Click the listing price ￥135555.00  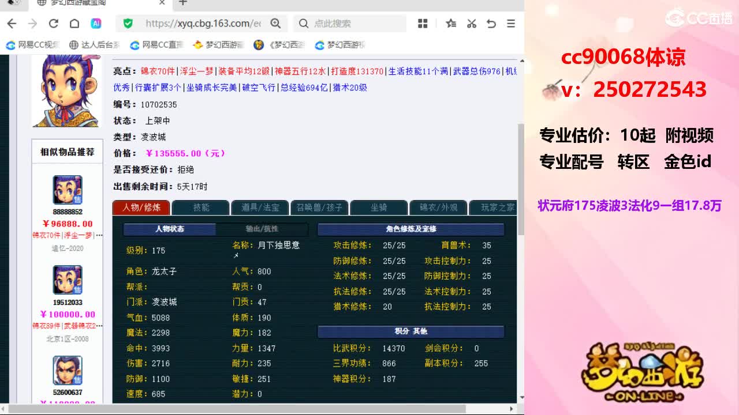[185, 153]
